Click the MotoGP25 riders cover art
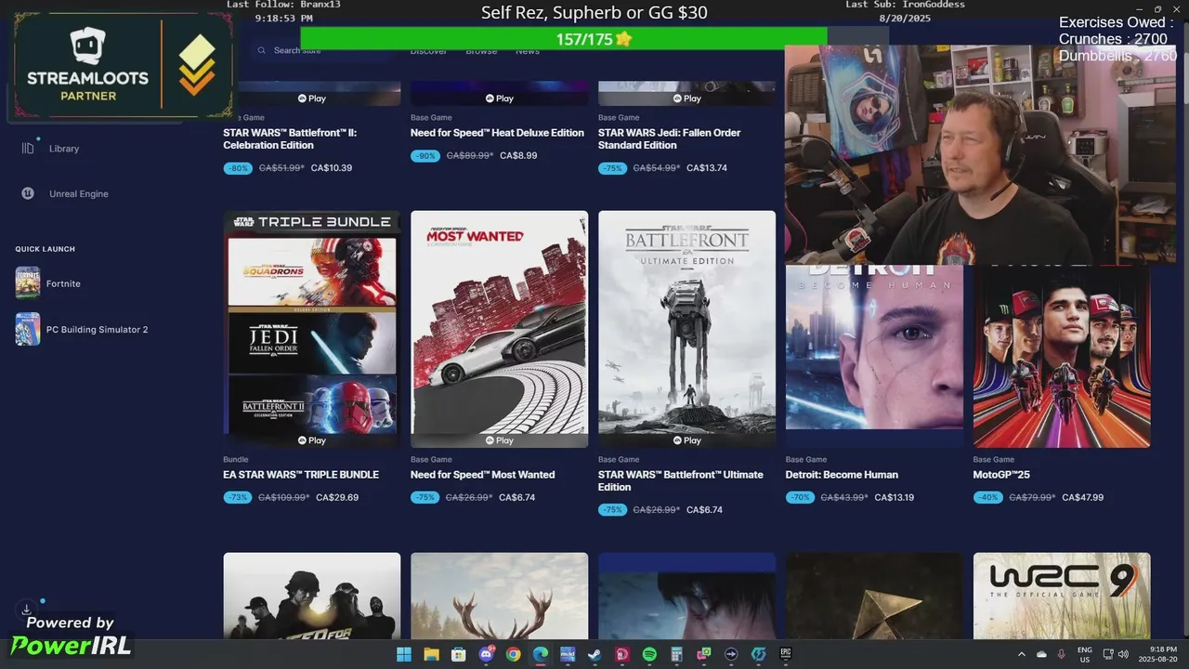This screenshot has height=669, width=1189. click(1062, 356)
